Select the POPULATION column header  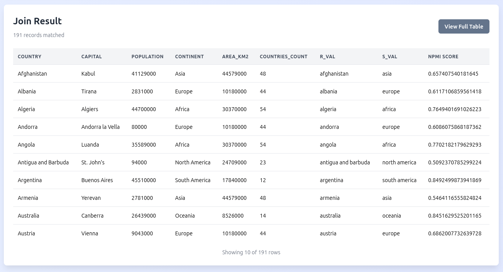click(147, 57)
